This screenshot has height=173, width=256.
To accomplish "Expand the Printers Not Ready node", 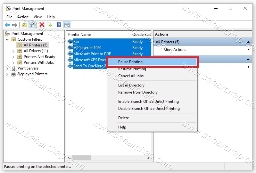I will coord(13,57).
